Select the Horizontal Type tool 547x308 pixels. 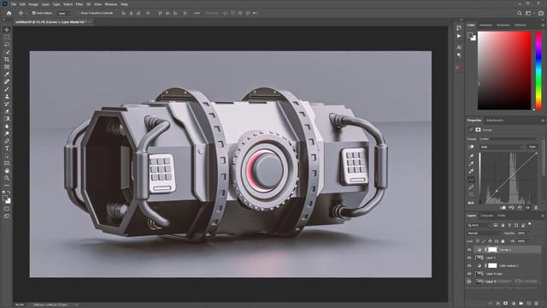[x=7, y=148]
